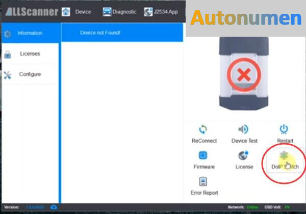Click the Diagnostic car icon
This screenshot has width=306, height=214.
[107, 12]
